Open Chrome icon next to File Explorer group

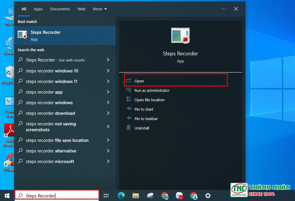(x=165, y=196)
